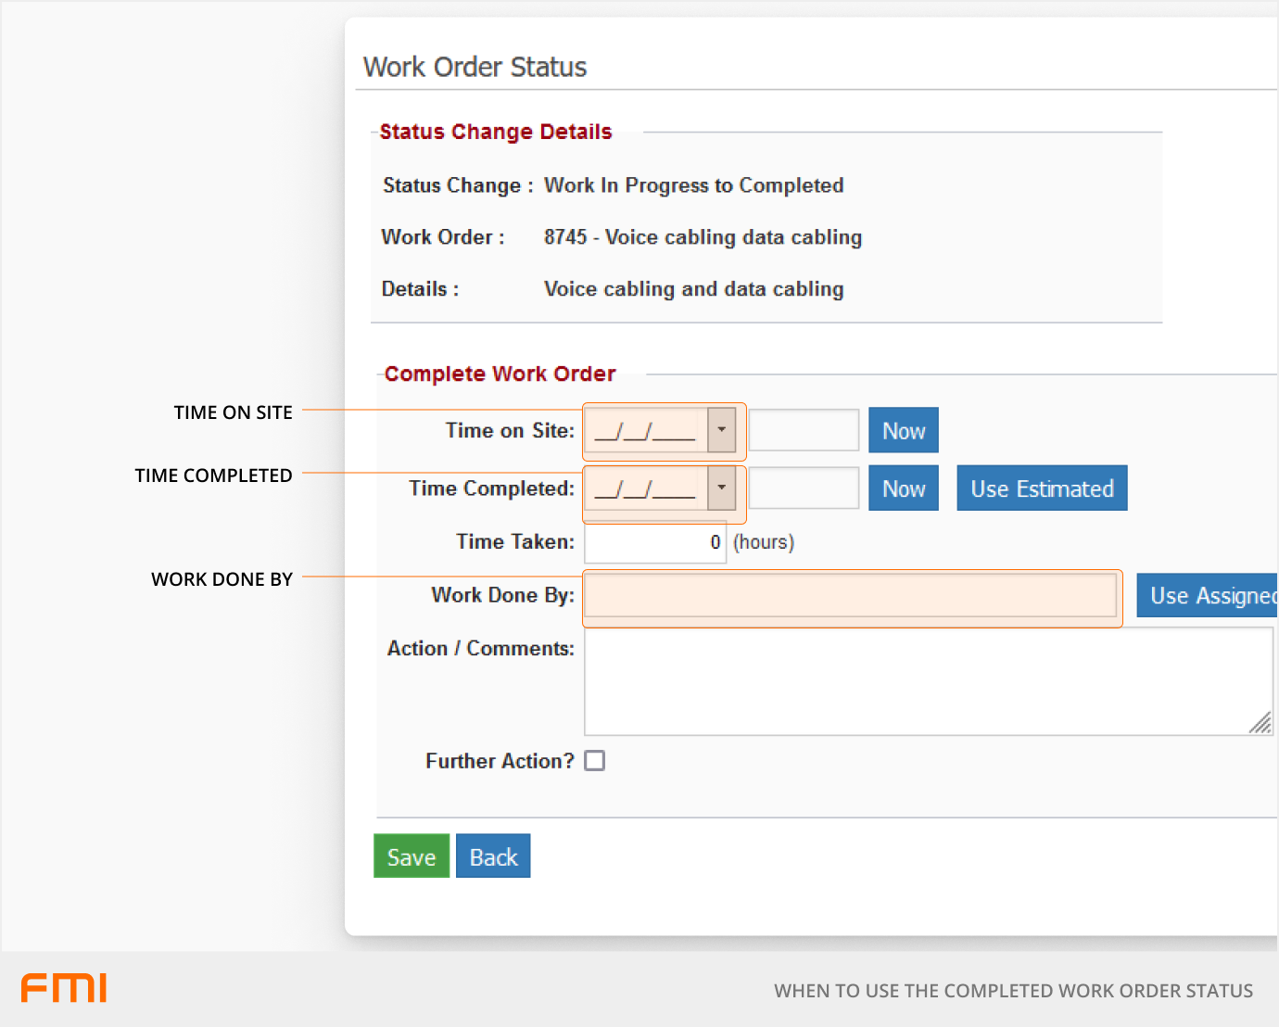Screen dimensions: 1279x1027
Task: Select the Time Taken hours field
Action: pos(654,542)
